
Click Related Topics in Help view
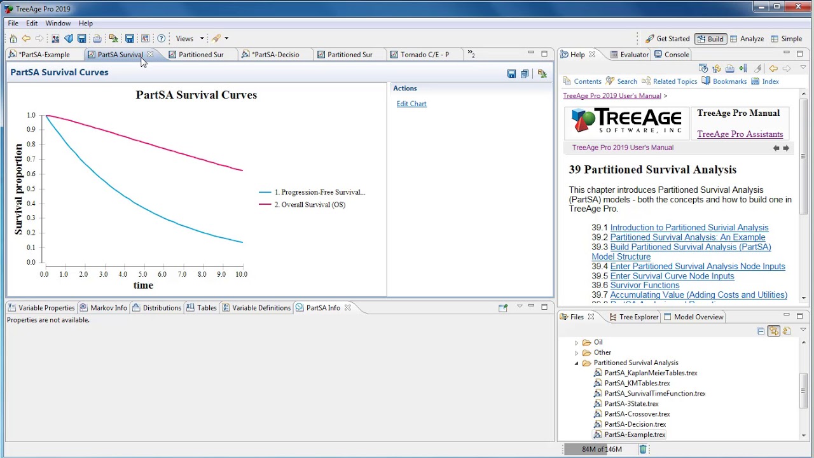pos(670,81)
